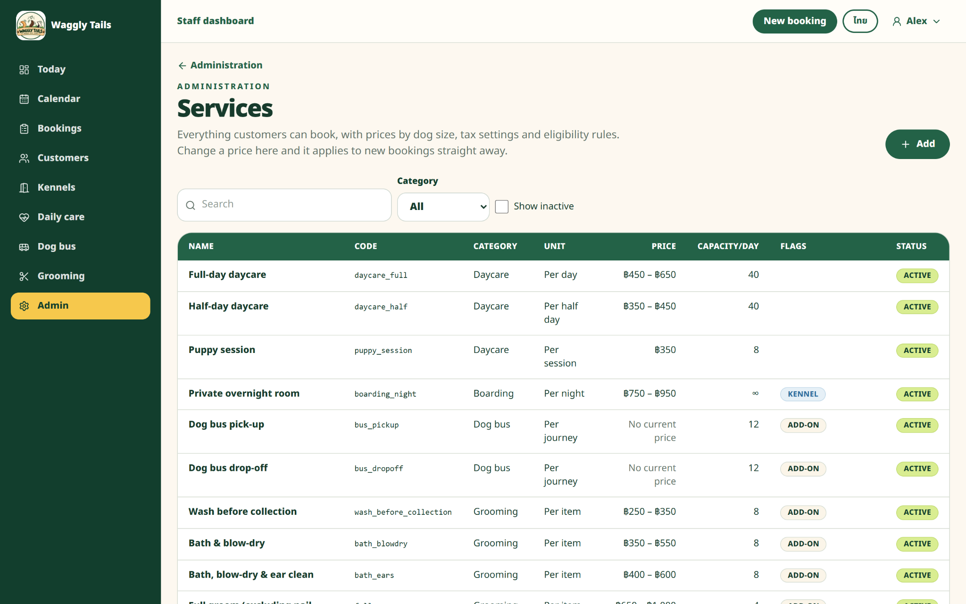The image size is (966, 604).
Task: Click the back arrow beside Administration
Action: point(182,66)
